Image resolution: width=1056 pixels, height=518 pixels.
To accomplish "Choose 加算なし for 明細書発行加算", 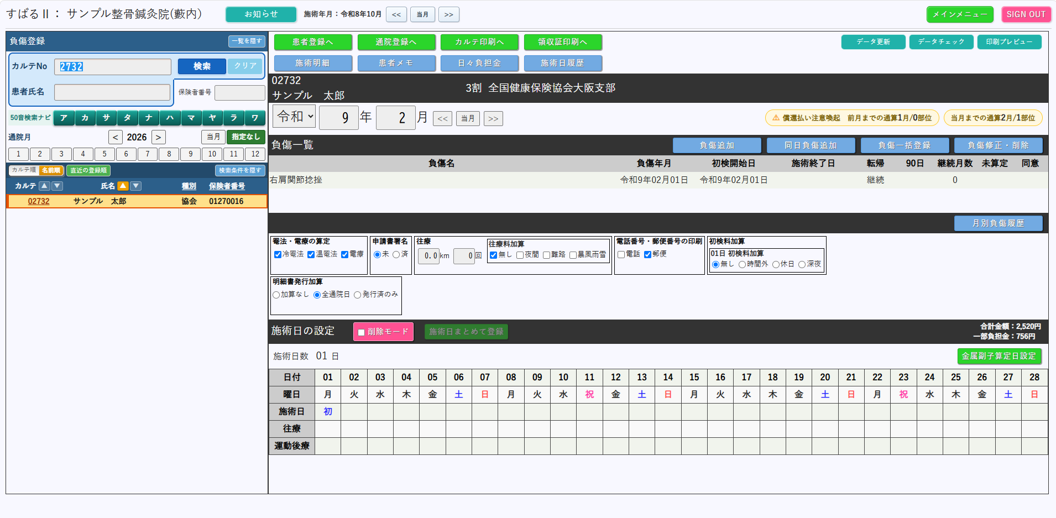I will pyautogui.click(x=276, y=295).
